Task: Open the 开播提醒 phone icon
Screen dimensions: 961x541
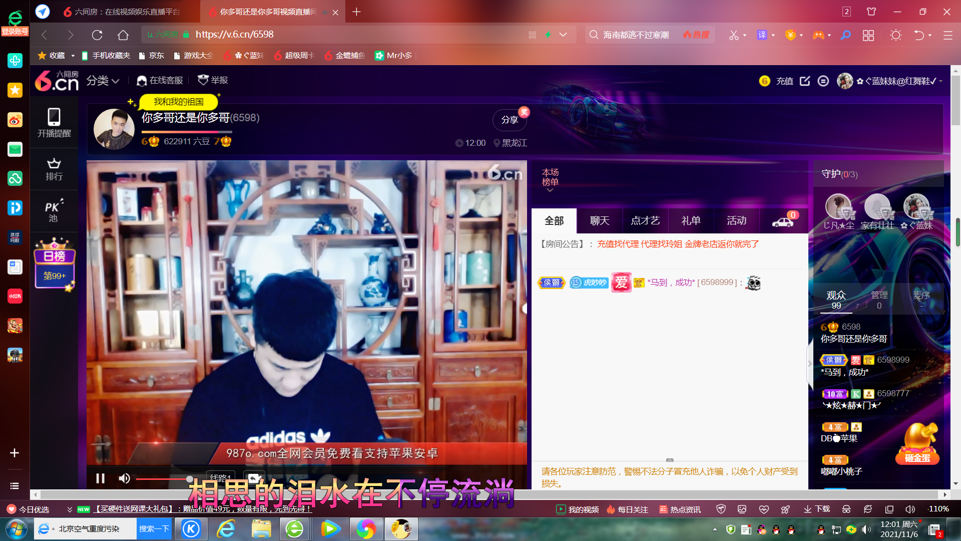Action: (x=54, y=123)
